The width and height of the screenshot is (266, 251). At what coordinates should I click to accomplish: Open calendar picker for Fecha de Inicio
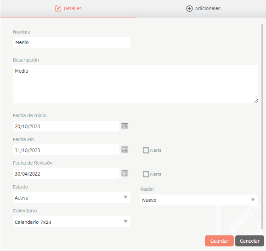(x=125, y=126)
